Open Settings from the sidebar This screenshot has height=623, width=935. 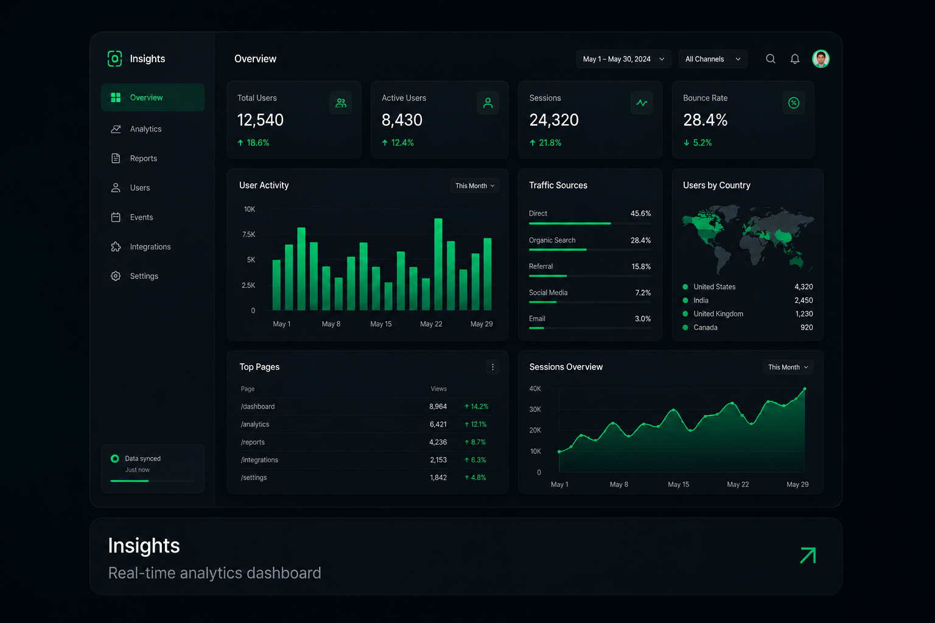click(x=153, y=276)
